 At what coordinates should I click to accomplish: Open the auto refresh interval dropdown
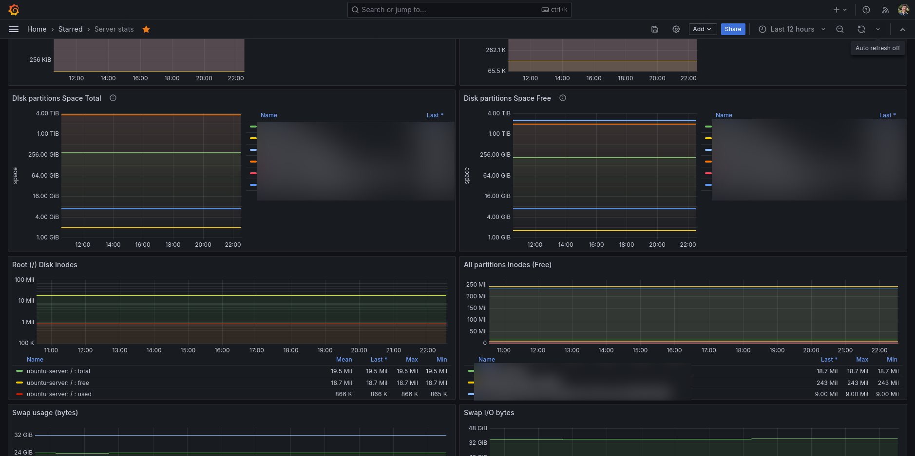(x=878, y=29)
